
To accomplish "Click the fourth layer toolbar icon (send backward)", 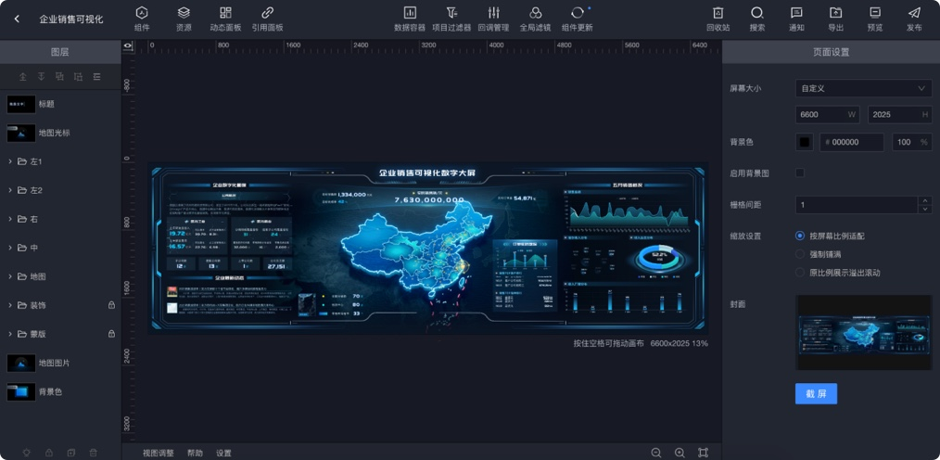I will [79, 76].
